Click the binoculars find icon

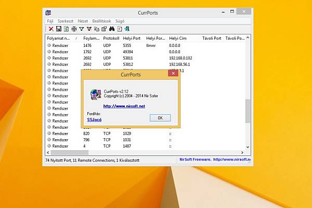[x=112, y=29]
